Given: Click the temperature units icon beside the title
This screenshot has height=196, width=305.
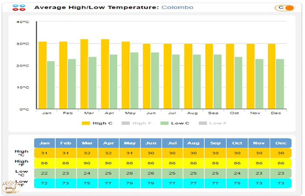Looking at the screenshot, I should (x=18, y=7).
